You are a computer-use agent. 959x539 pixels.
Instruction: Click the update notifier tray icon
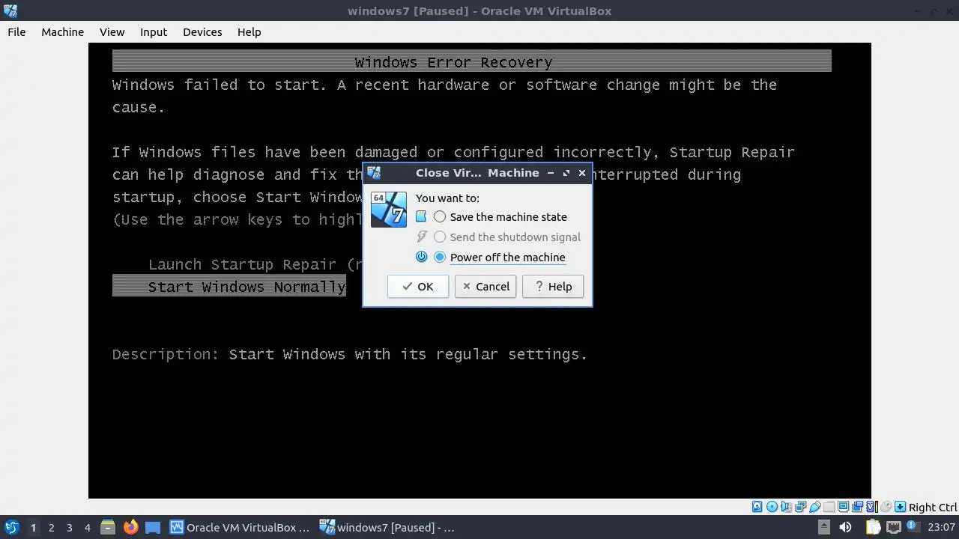[913, 526]
